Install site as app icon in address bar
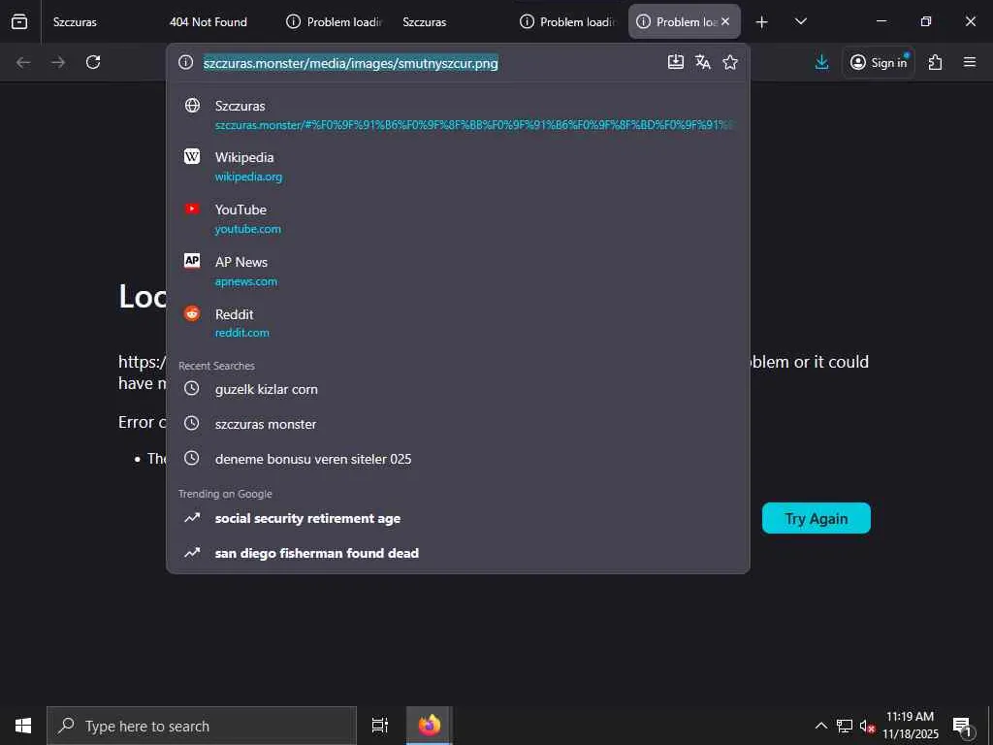Viewport: 993px width, 745px height. click(676, 62)
